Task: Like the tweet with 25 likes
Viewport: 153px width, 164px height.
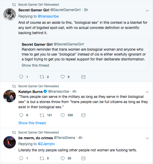Action: click(x=63, y=158)
